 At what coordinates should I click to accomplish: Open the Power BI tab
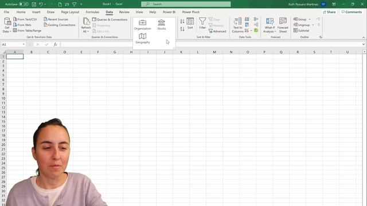tap(169, 12)
